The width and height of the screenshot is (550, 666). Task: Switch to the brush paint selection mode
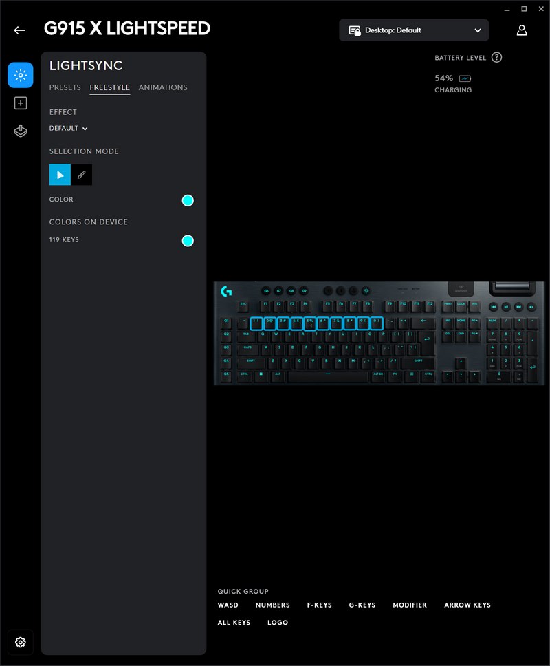pos(81,175)
